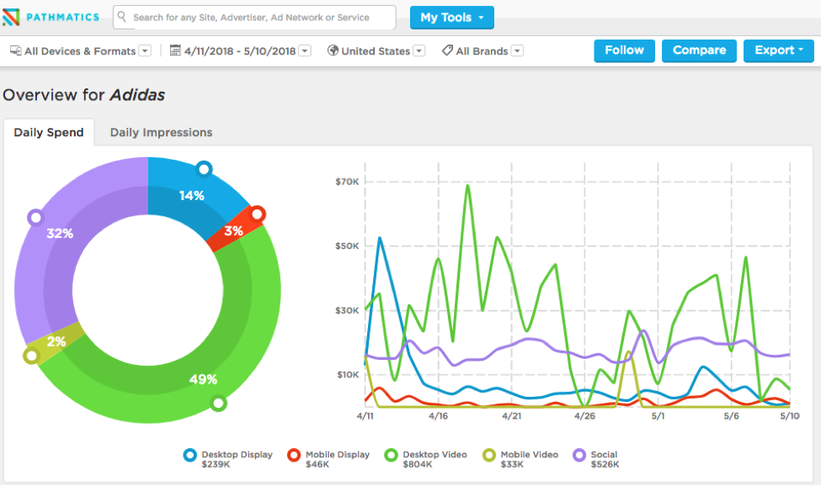Image resolution: width=821 pixels, height=486 pixels.
Task: Switch to the Daily Impressions tab
Action: [160, 132]
